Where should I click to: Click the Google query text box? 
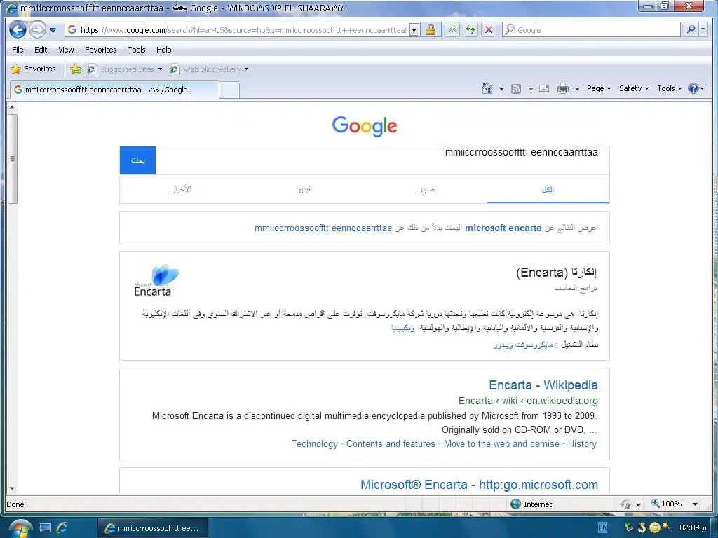coord(382,160)
